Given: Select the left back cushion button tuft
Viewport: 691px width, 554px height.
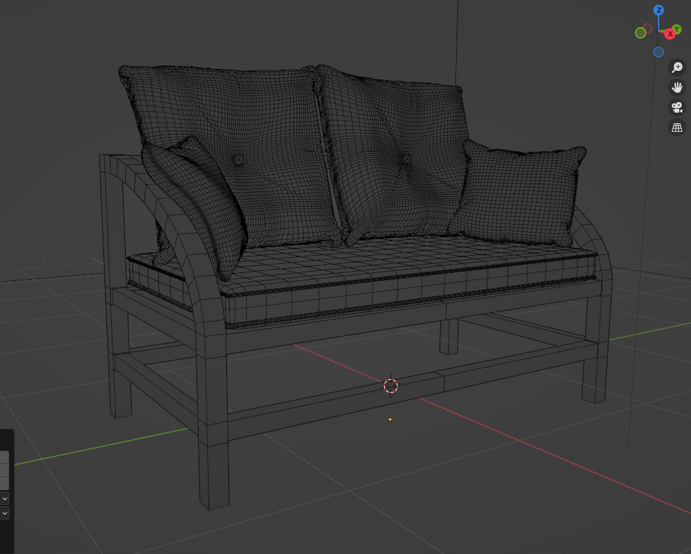Looking at the screenshot, I should click(238, 159).
